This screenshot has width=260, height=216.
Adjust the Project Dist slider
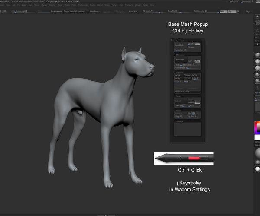[x=194, y=113]
